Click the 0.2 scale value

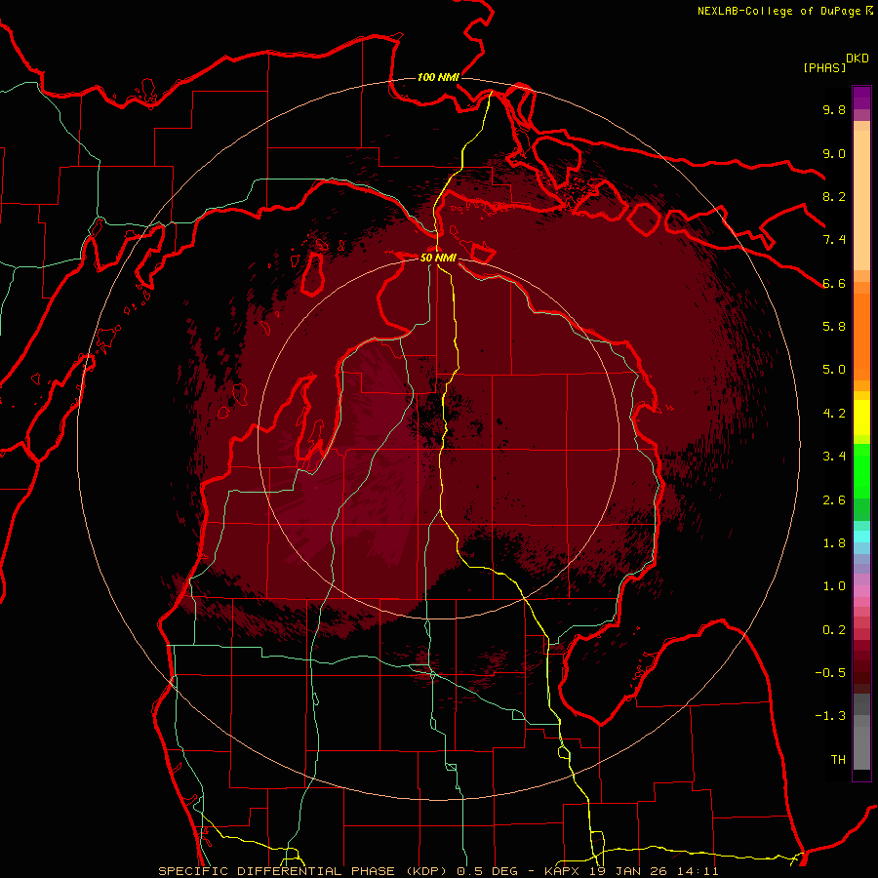[x=834, y=630]
